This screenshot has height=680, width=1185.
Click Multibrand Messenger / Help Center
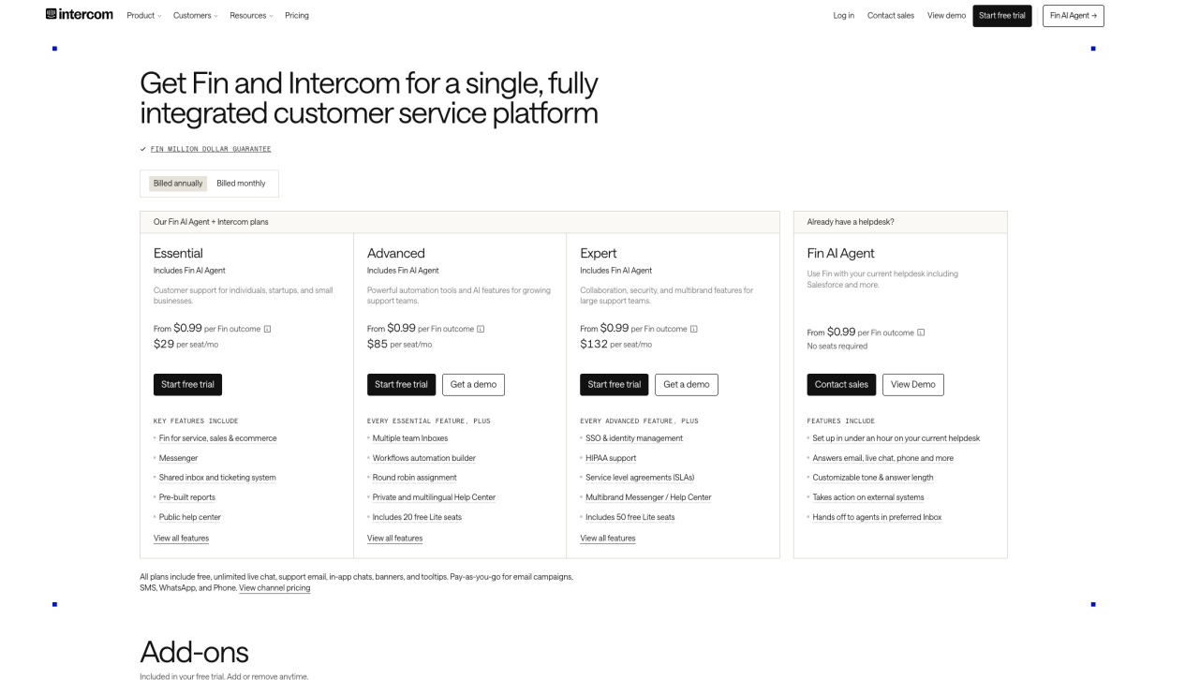coord(648,497)
